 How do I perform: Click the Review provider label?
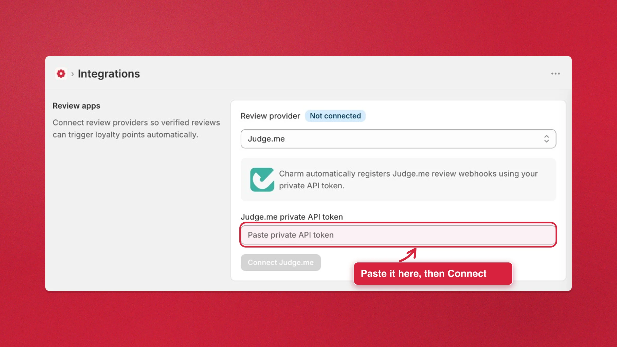point(270,116)
